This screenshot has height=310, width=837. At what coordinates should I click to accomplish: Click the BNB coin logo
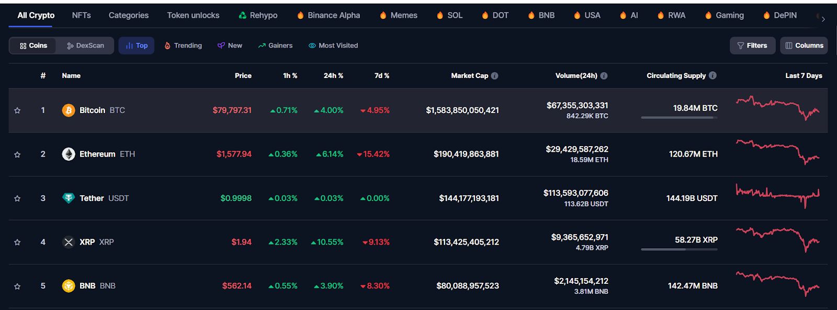[69, 286]
